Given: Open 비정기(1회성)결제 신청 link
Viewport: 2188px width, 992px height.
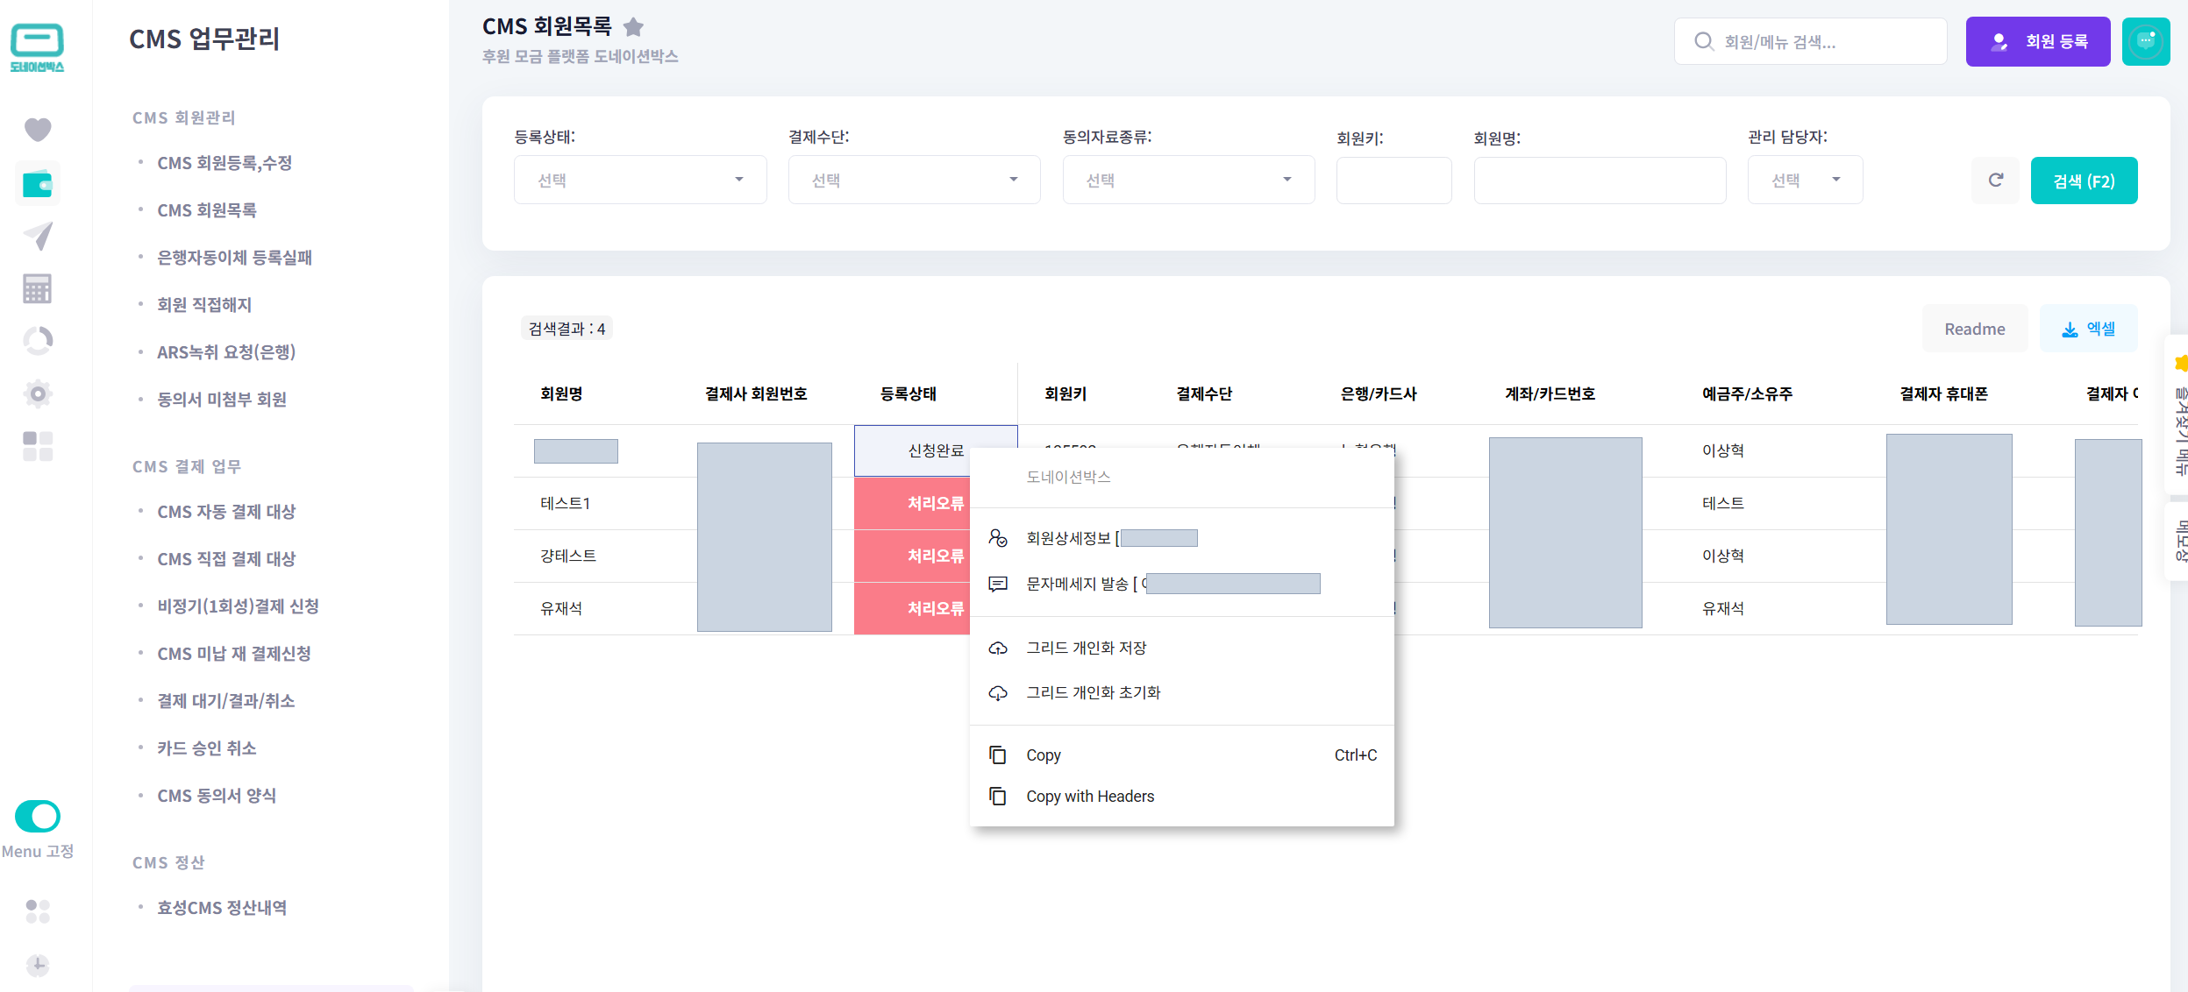Looking at the screenshot, I should 238,606.
